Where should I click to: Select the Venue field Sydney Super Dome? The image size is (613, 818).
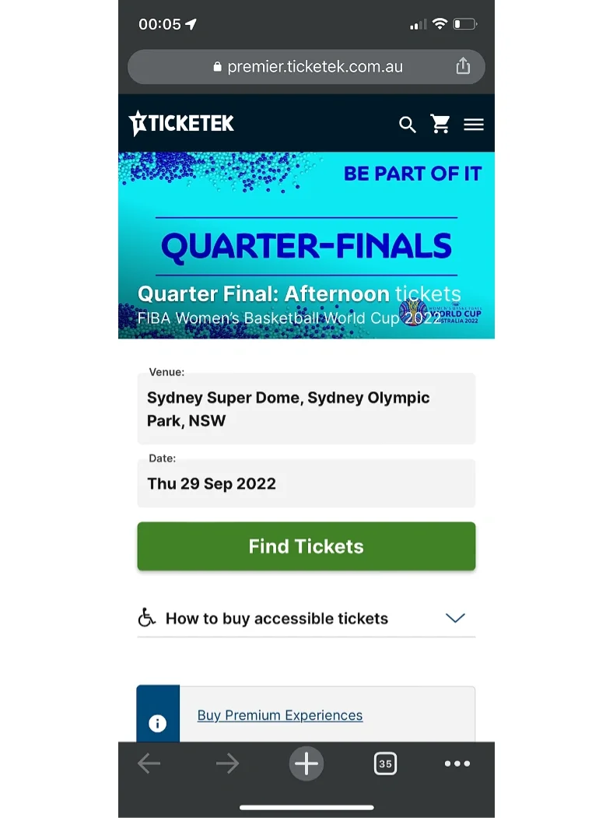pos(306,409)
